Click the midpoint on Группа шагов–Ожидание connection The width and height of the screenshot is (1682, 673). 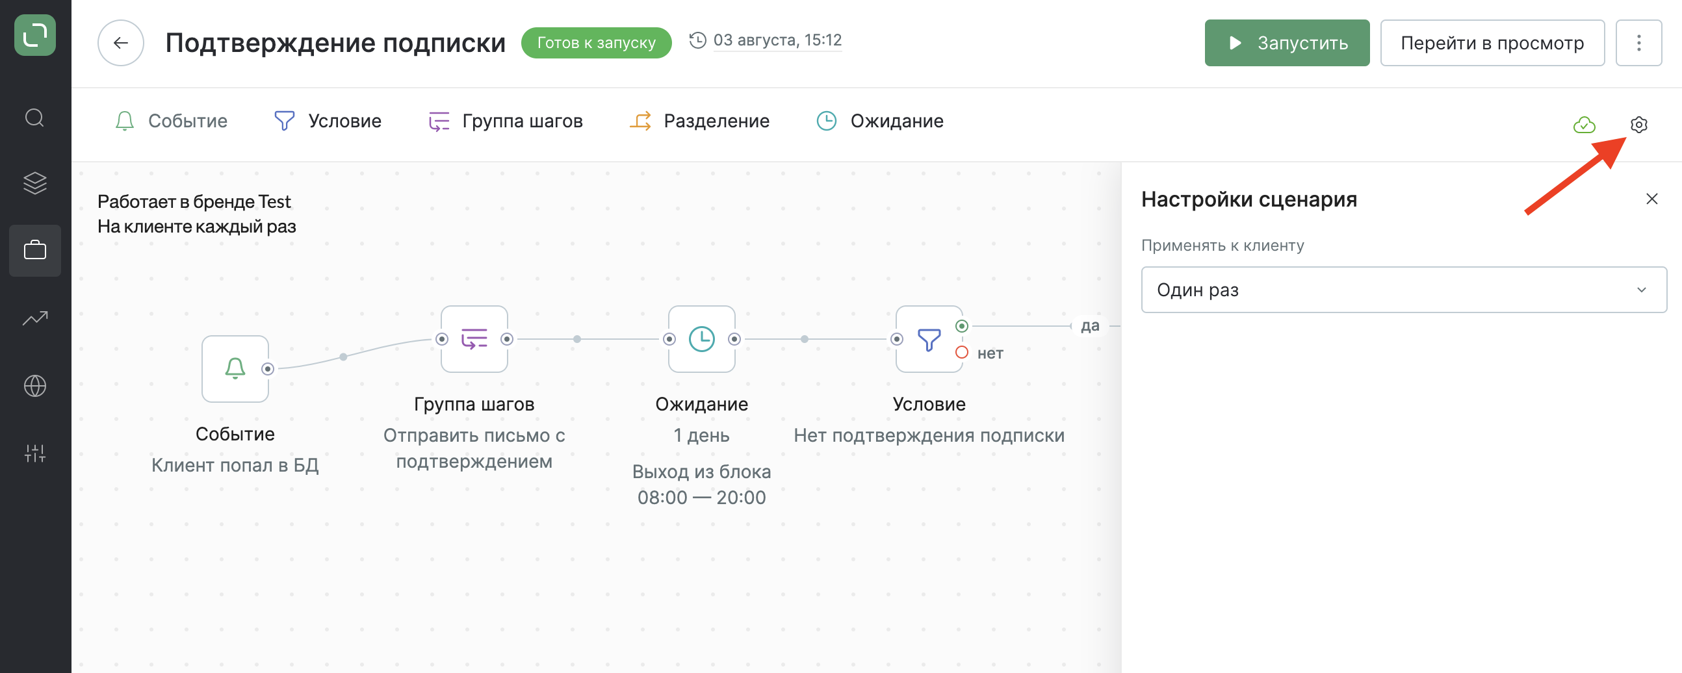click(x=577, y=339)
